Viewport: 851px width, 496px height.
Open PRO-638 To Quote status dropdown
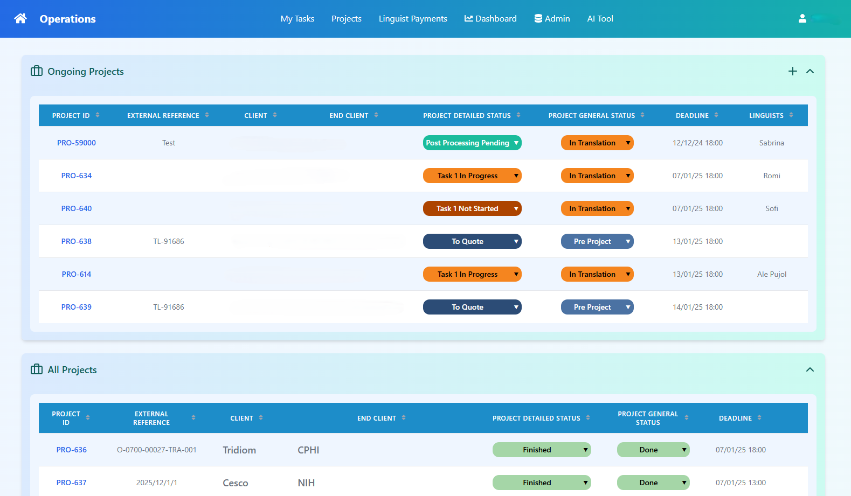472,241
